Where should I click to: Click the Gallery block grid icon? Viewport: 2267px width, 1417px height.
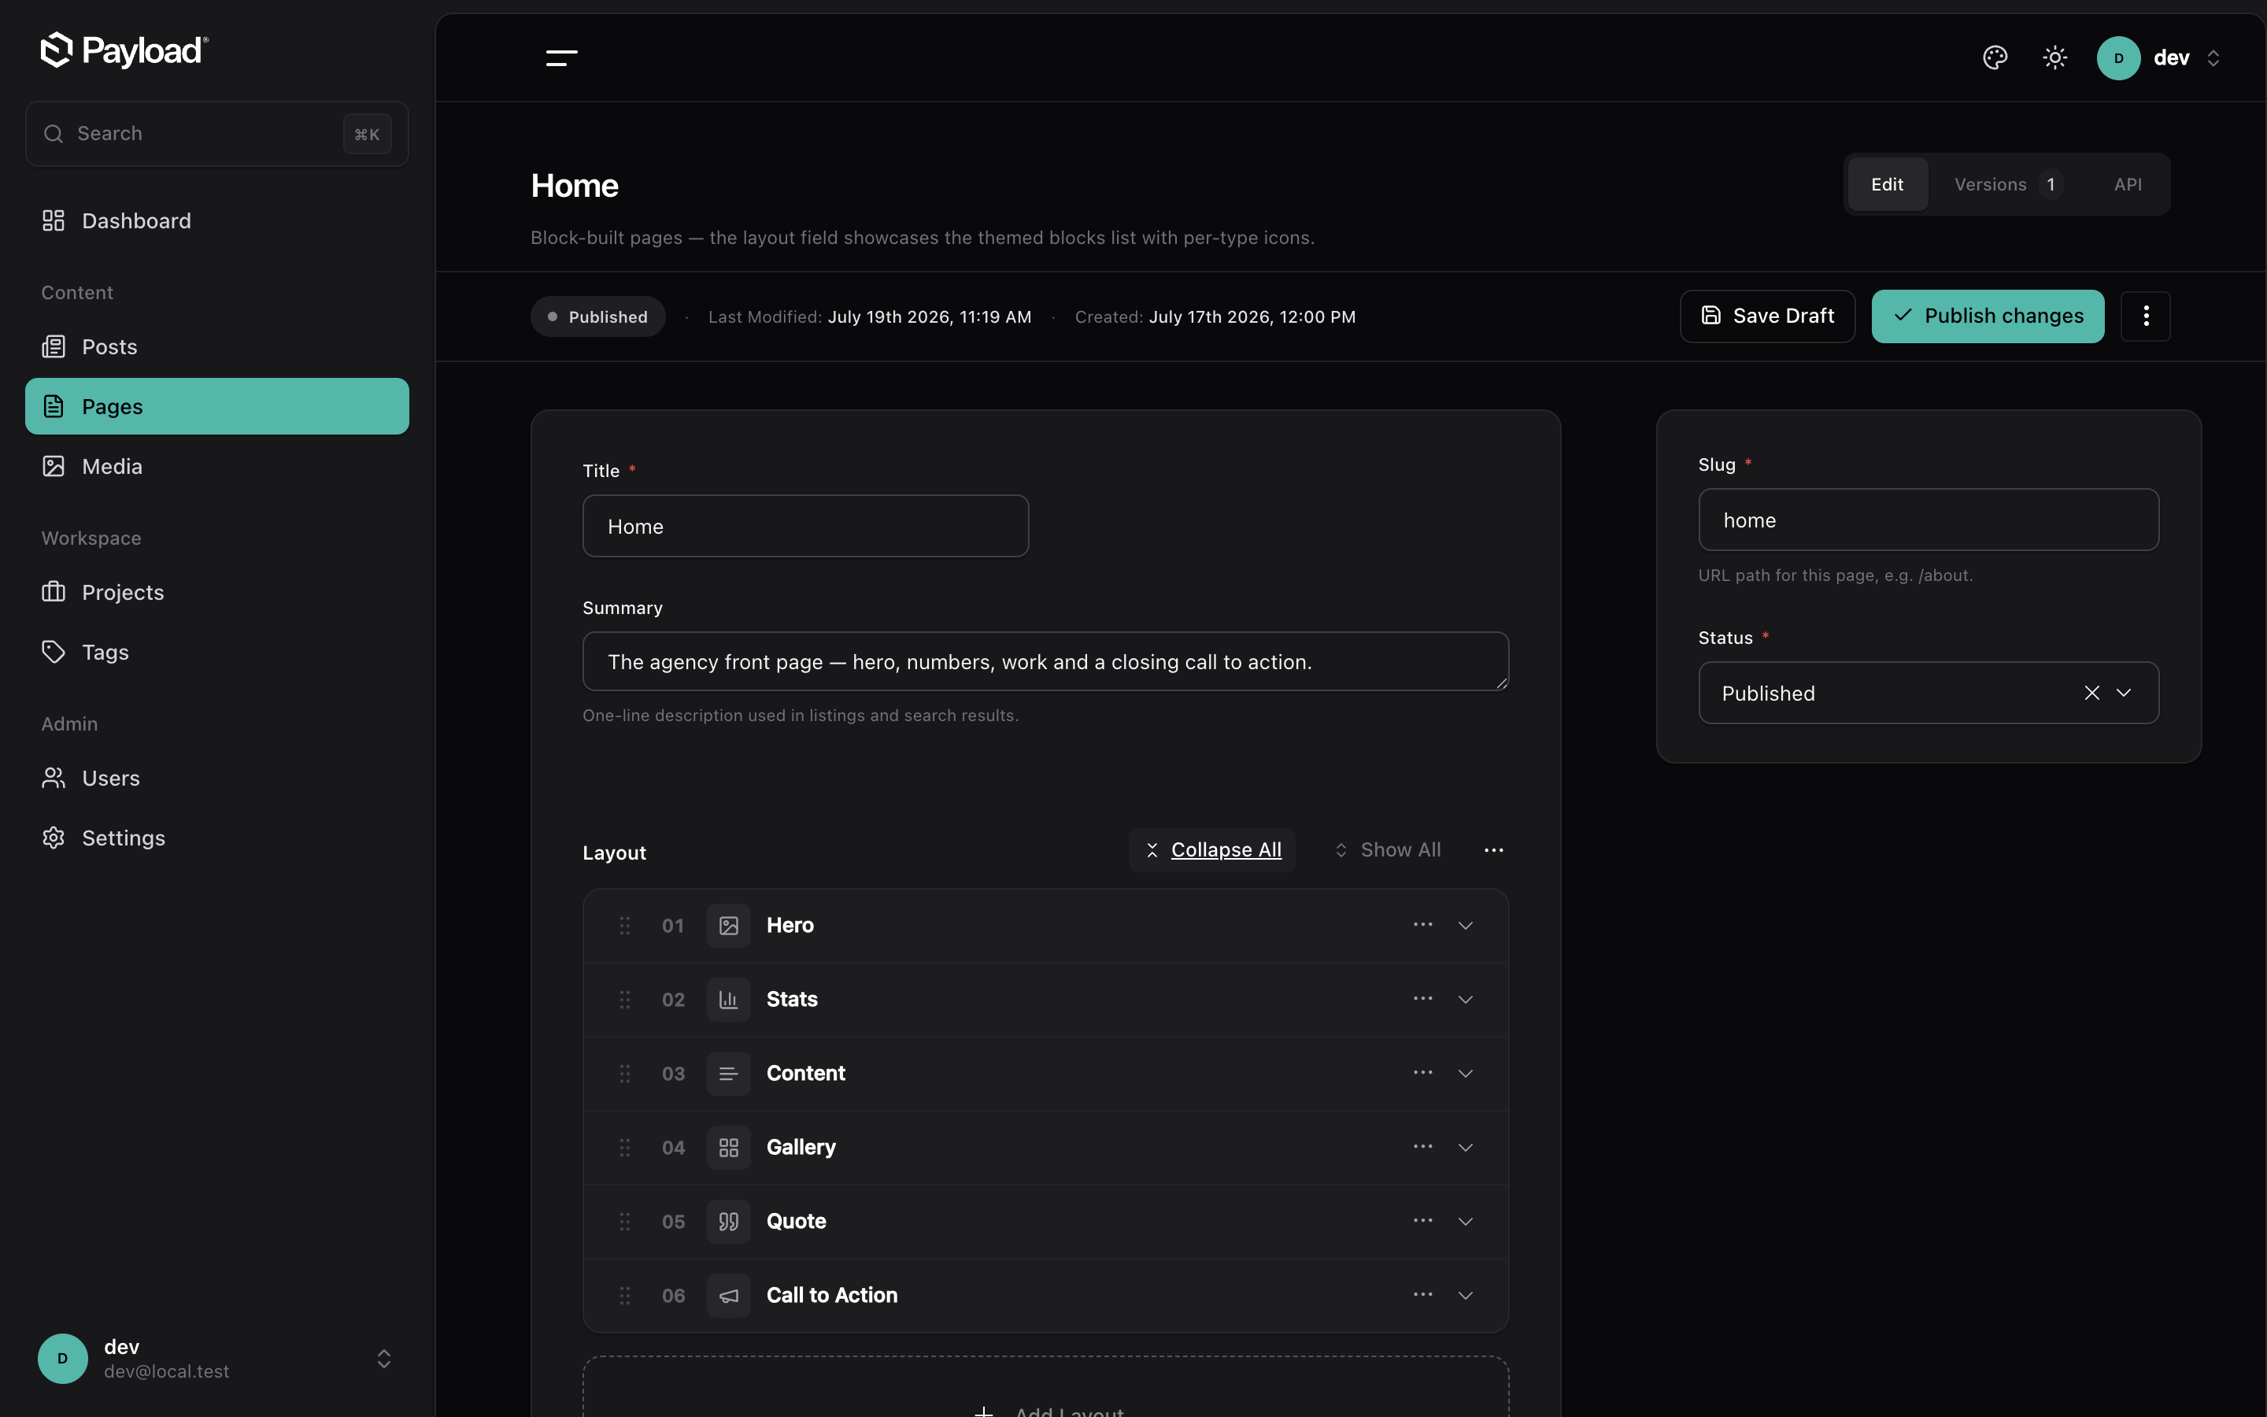coord(728,1148)
